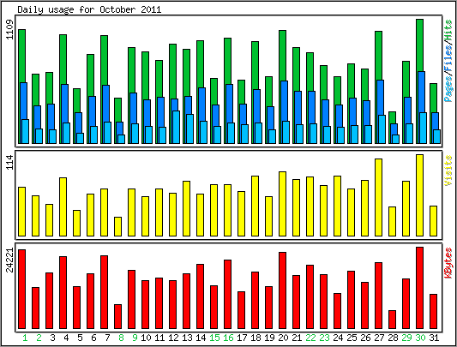
Task: Click day 29 label on the axis
Action: click(406, 338)
